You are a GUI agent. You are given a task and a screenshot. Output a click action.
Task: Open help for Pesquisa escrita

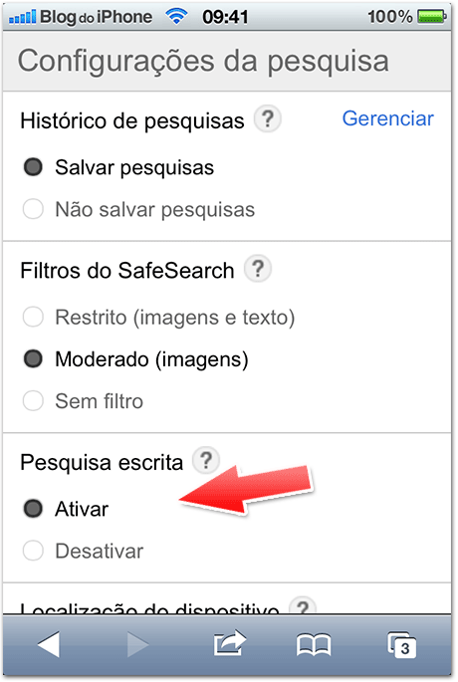[206, 460]
